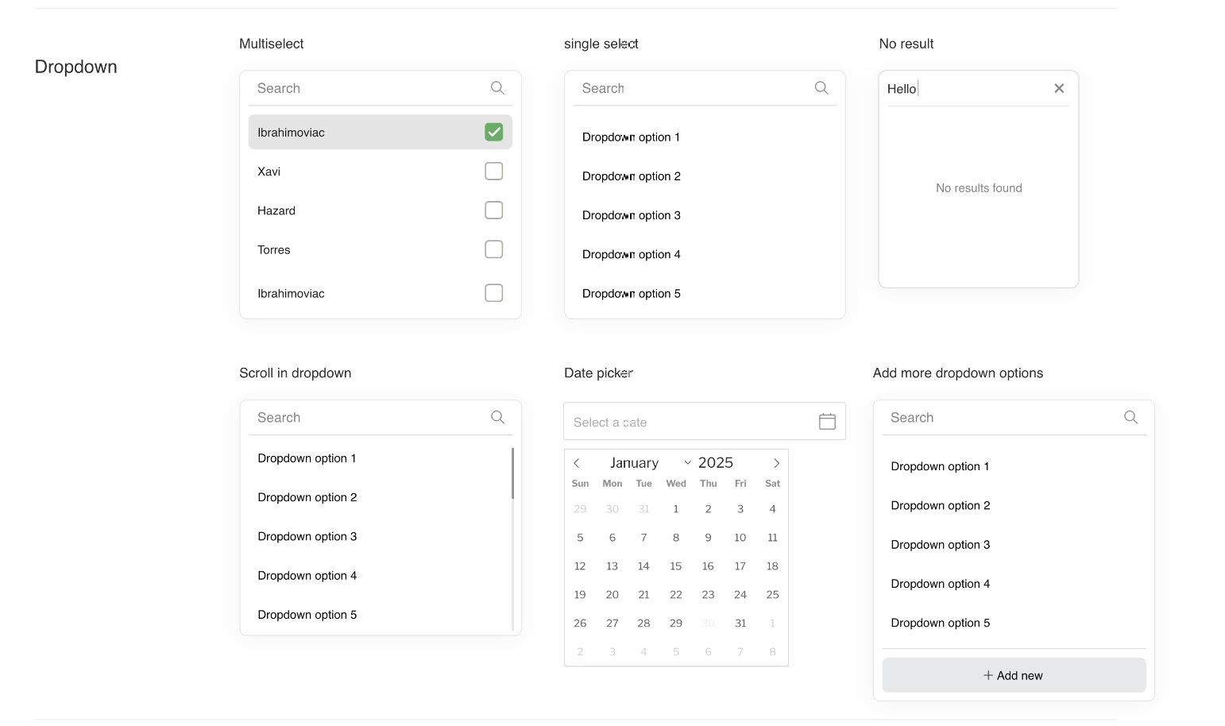Clear the Hello text with the X icon
This screenshot has width=1225, height=726.
point(1058,89)
